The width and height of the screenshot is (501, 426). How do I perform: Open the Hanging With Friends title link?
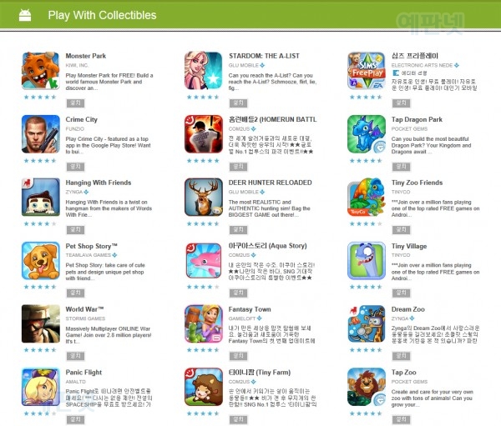pyautogui.click(x=99, y=183)
